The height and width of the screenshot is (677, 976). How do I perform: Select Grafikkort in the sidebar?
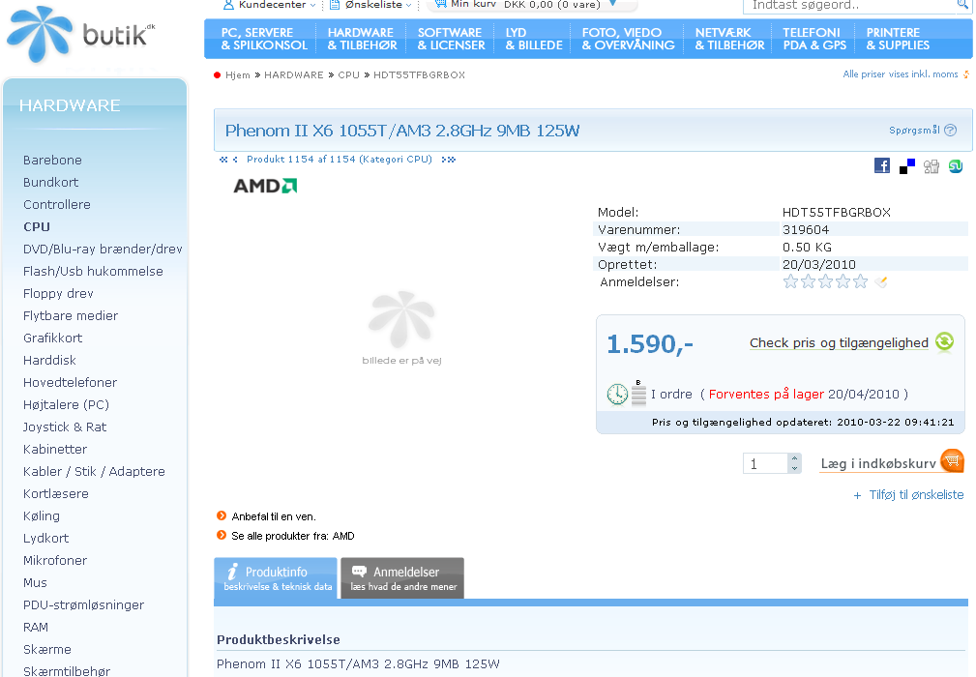pos(53,338)
